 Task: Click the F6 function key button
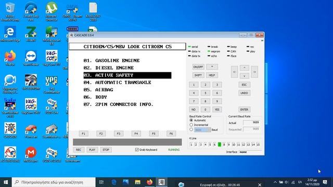click(x=171, y=133)
